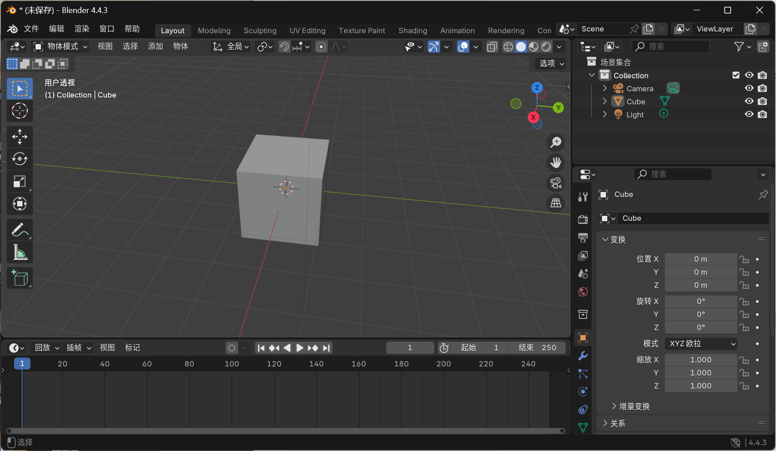Select the Box Select tool
Screen dimensions: 776x451
20,89
